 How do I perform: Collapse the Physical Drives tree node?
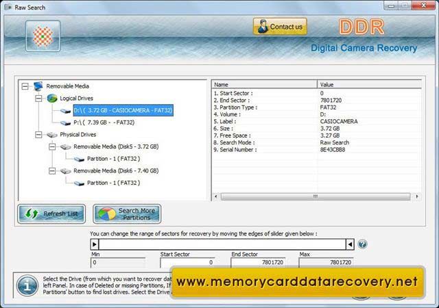[39, 135]
